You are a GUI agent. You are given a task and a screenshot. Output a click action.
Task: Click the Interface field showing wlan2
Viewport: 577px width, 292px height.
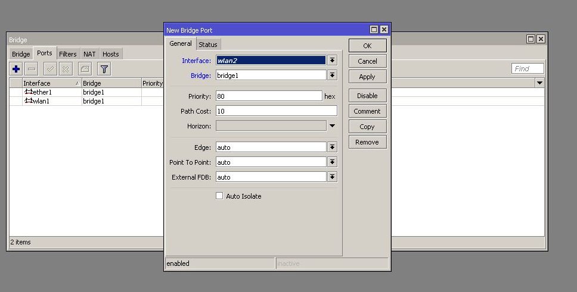click(x=271, y=60)
